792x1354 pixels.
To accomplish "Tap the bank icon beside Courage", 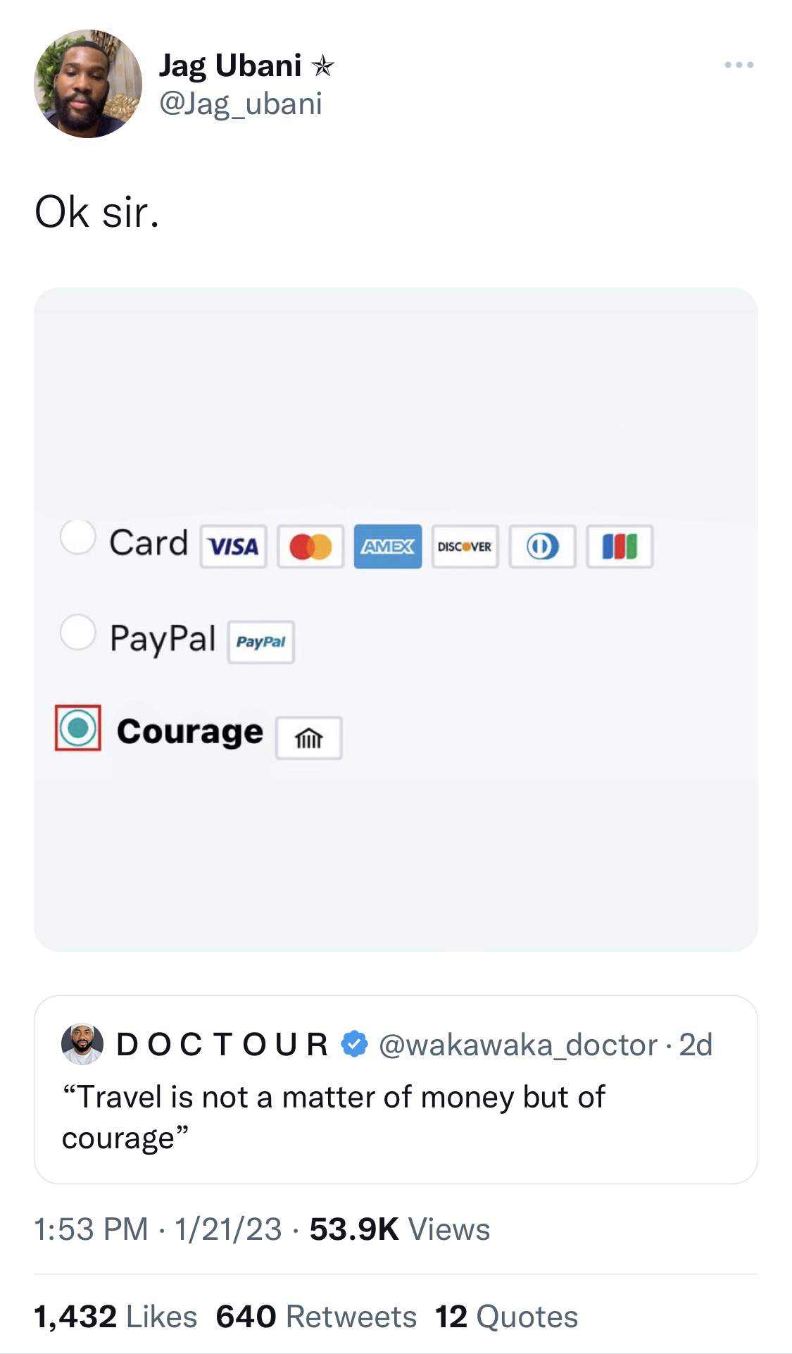I will click(309, 738).
